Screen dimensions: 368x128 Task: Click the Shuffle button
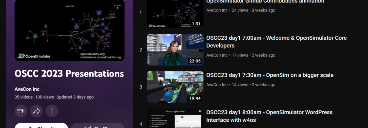click(98, 126)
